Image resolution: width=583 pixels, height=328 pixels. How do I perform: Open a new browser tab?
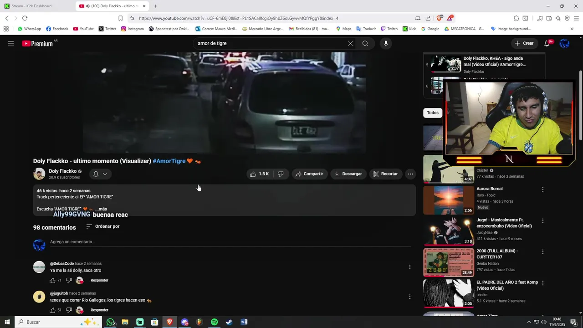pyautogui.click(x=155, y=6)
